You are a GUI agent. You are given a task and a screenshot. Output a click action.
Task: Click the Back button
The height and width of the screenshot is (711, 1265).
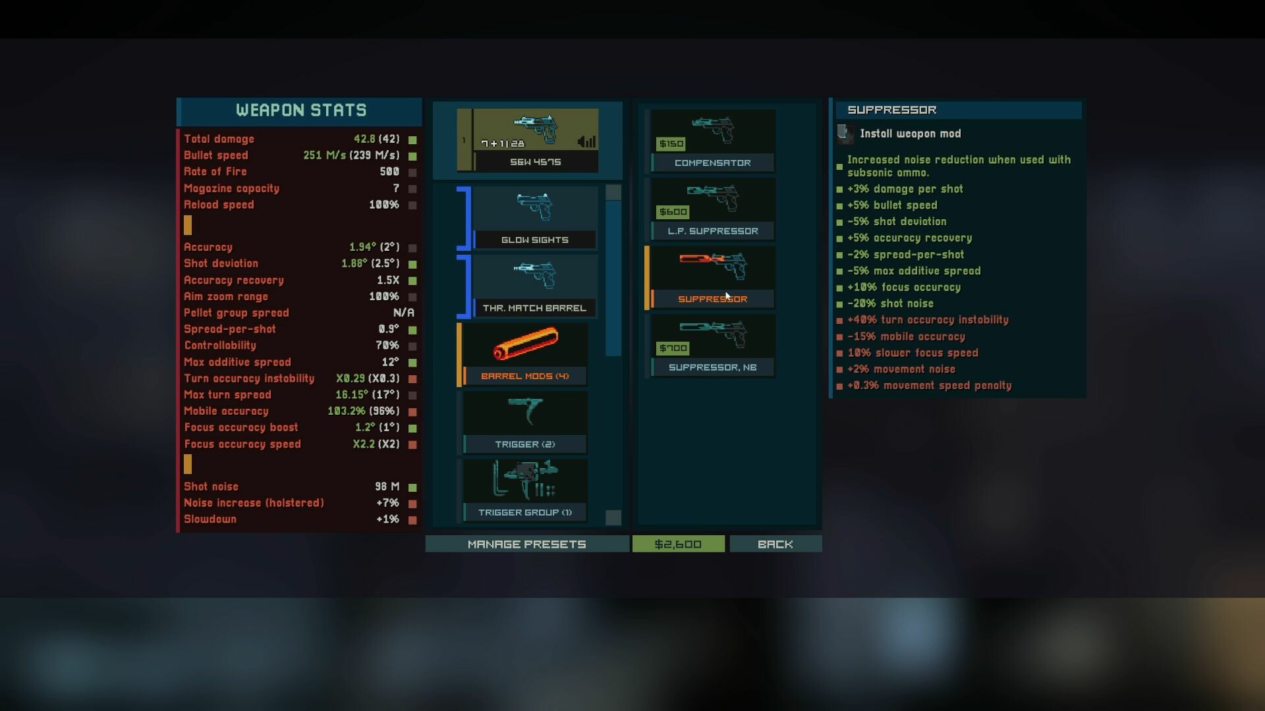[775, 543]
